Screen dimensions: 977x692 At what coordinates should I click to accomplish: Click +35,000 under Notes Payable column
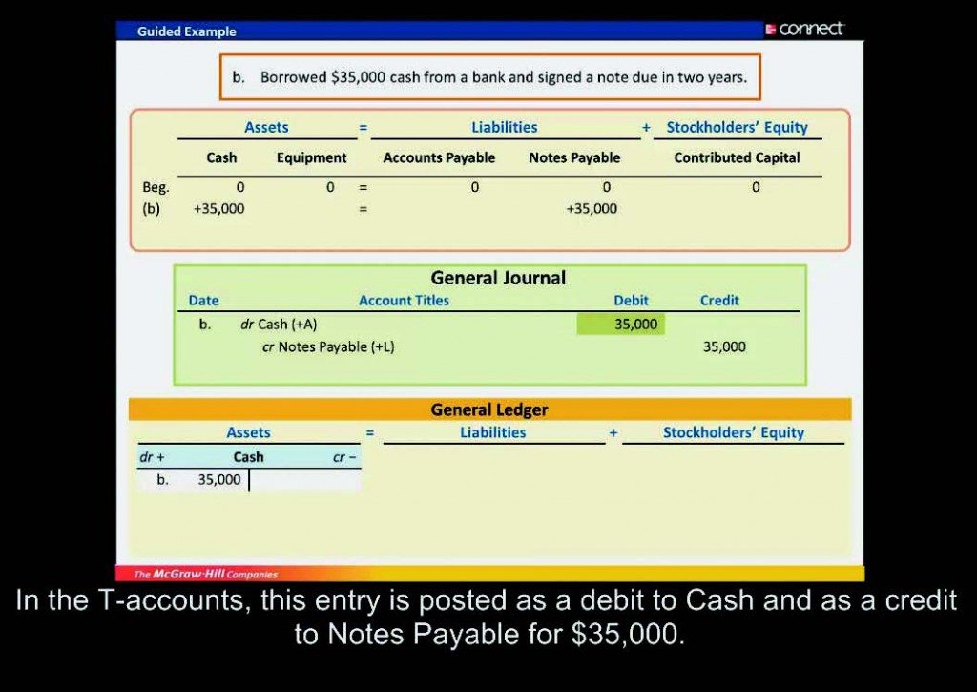592,209
